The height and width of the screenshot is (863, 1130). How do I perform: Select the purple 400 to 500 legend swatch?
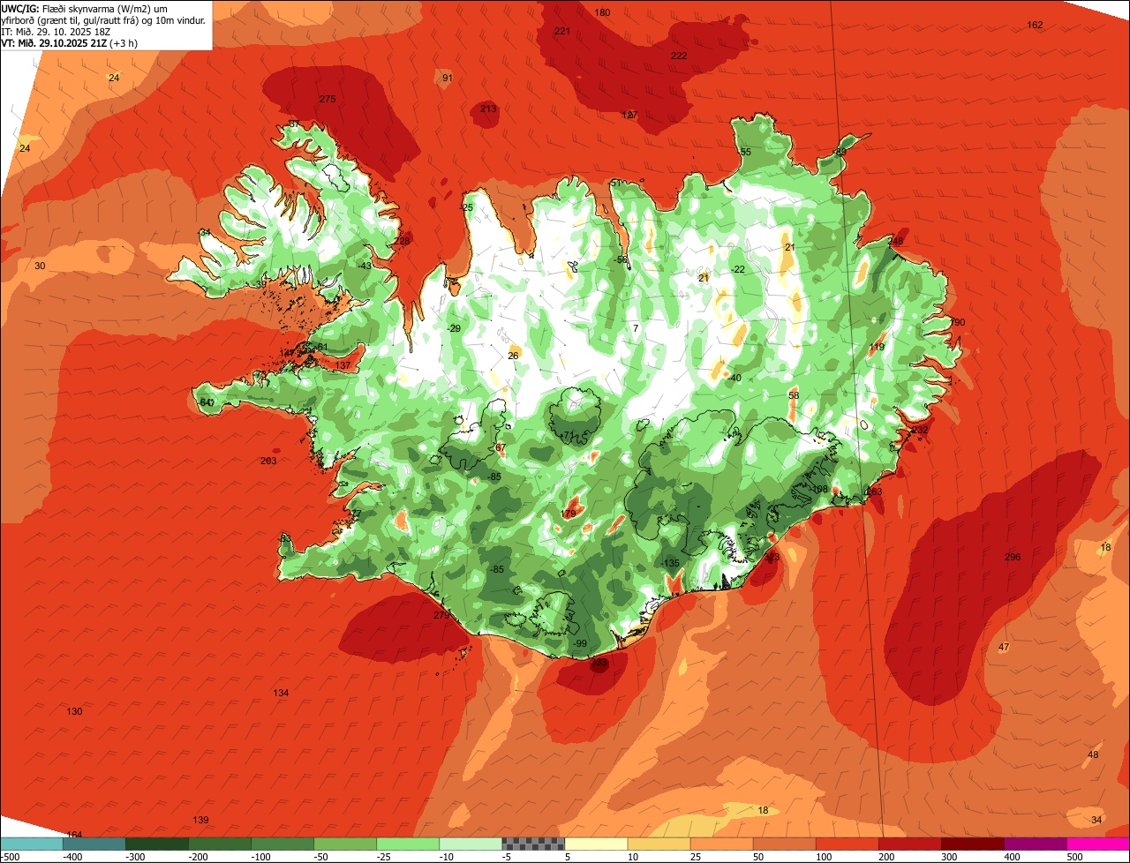pos(1036,844)
